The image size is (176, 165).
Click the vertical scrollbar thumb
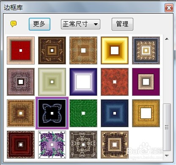pyautogui.click(x=167, y=127)
